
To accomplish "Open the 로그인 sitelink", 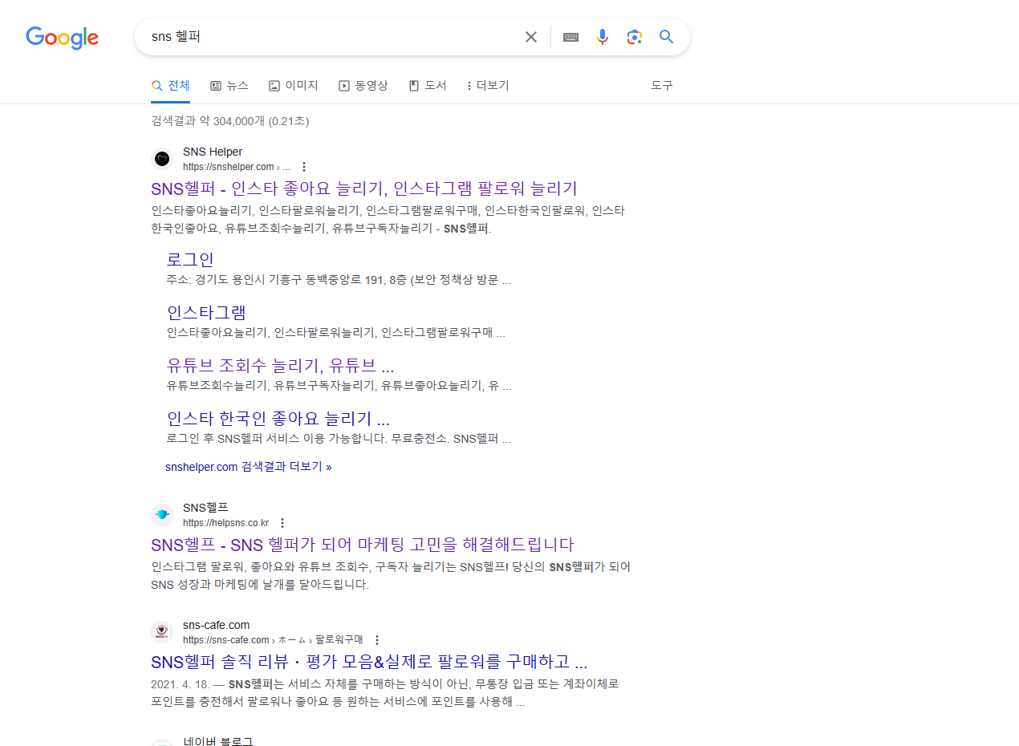I will pos(190,260).
